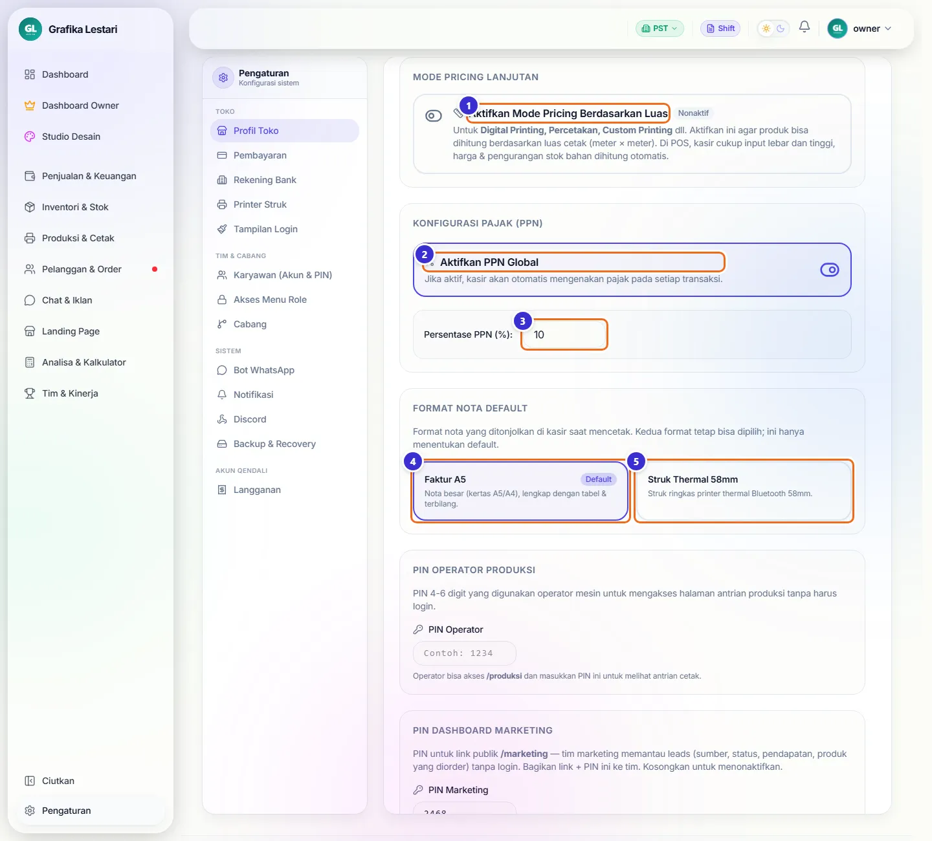Go to Printer Struk settings
The height and width of the screenshot is (841, 932).
pos(285,204)
